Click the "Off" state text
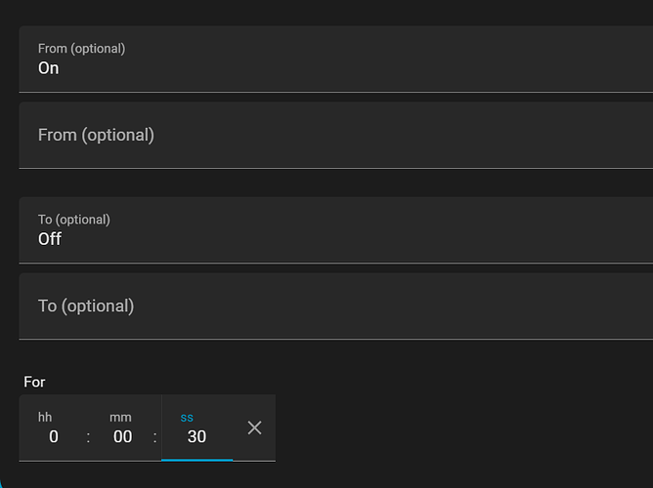 50,239
